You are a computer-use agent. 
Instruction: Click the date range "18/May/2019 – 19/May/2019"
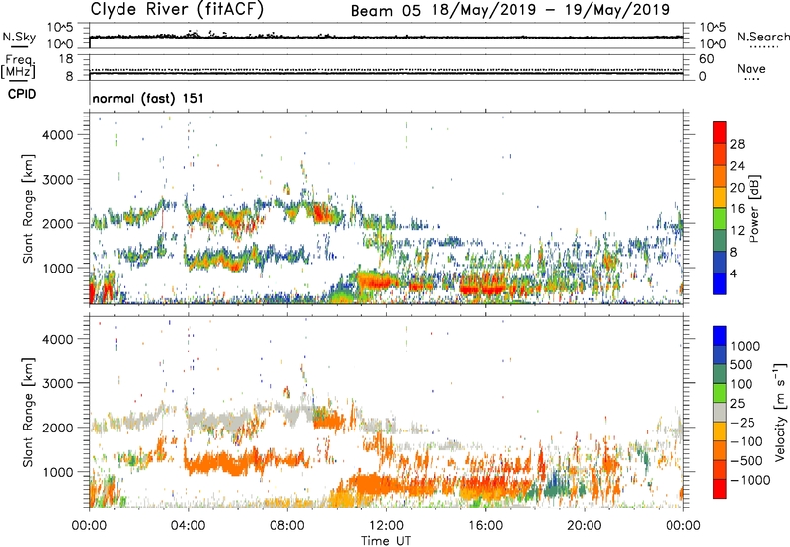(551, 10)
